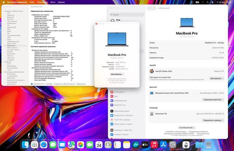Image resolution: width=234 pixels, height=151 pixels.
Task: Open Параметри сховища button
Action: (213, 120)
